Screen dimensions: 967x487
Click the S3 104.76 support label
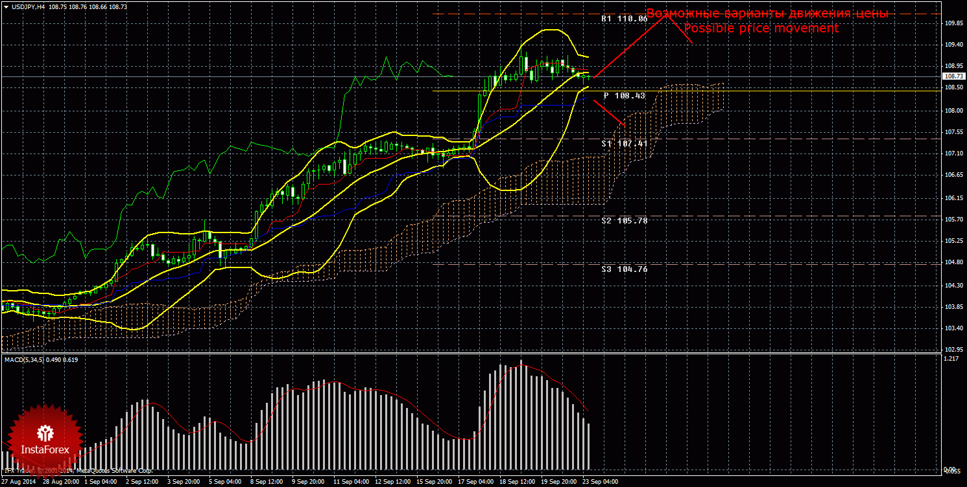tap(624, 268)
